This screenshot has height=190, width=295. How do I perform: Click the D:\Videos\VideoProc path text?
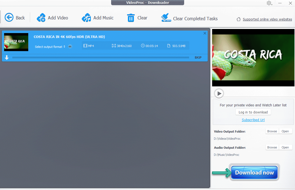[x=227, y=139]
